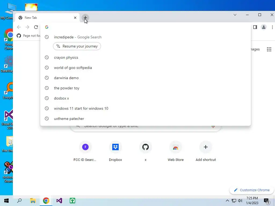Open a new tab with plus button

pyautogui.click(x=85, y=18)
